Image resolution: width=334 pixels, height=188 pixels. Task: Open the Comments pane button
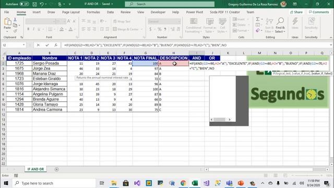319,12
